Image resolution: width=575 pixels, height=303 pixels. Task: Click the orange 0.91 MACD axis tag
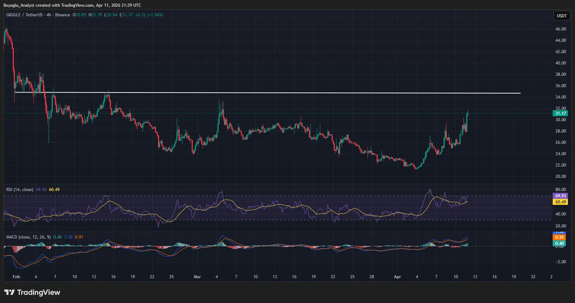point(559,237)
